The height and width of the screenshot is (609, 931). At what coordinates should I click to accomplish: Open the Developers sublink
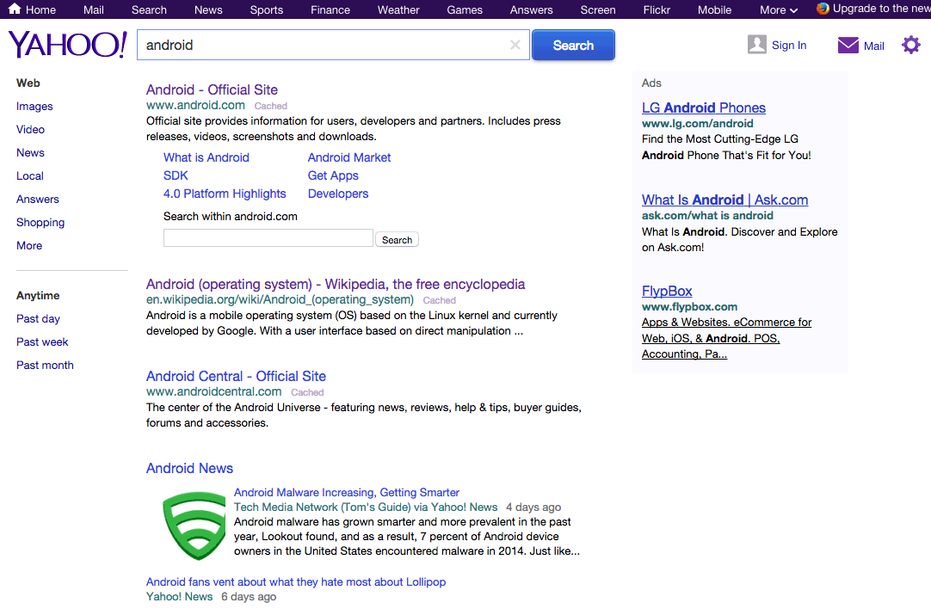[338, 194]
